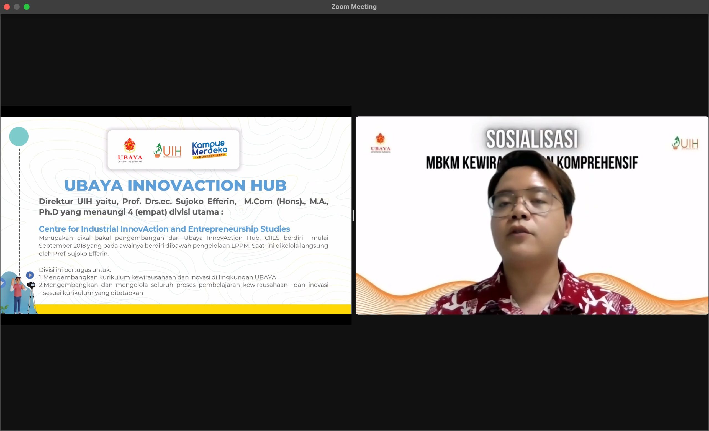Maximize the Zoom Meeting window
The height and width of the screenshot is (431, 709).
[27, 7]
